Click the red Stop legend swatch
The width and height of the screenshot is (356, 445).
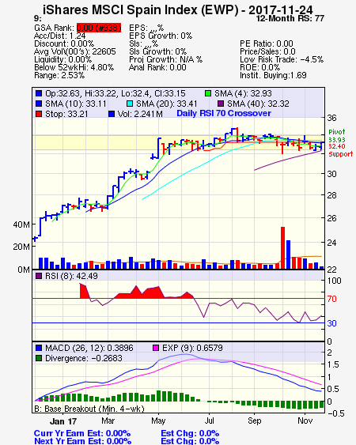(x=39, y=114)
